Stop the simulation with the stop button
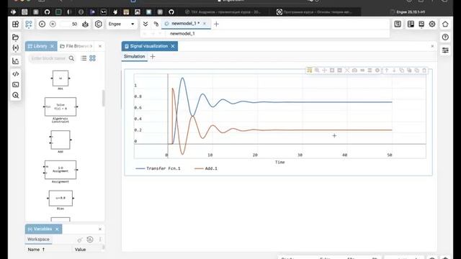Viewport: 461px width, 259px height. (x=53, y=24)
